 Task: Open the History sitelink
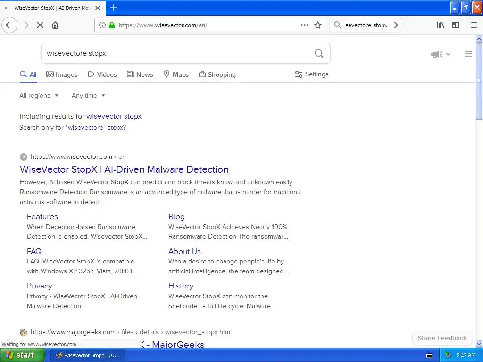click(x=181, y=286)
